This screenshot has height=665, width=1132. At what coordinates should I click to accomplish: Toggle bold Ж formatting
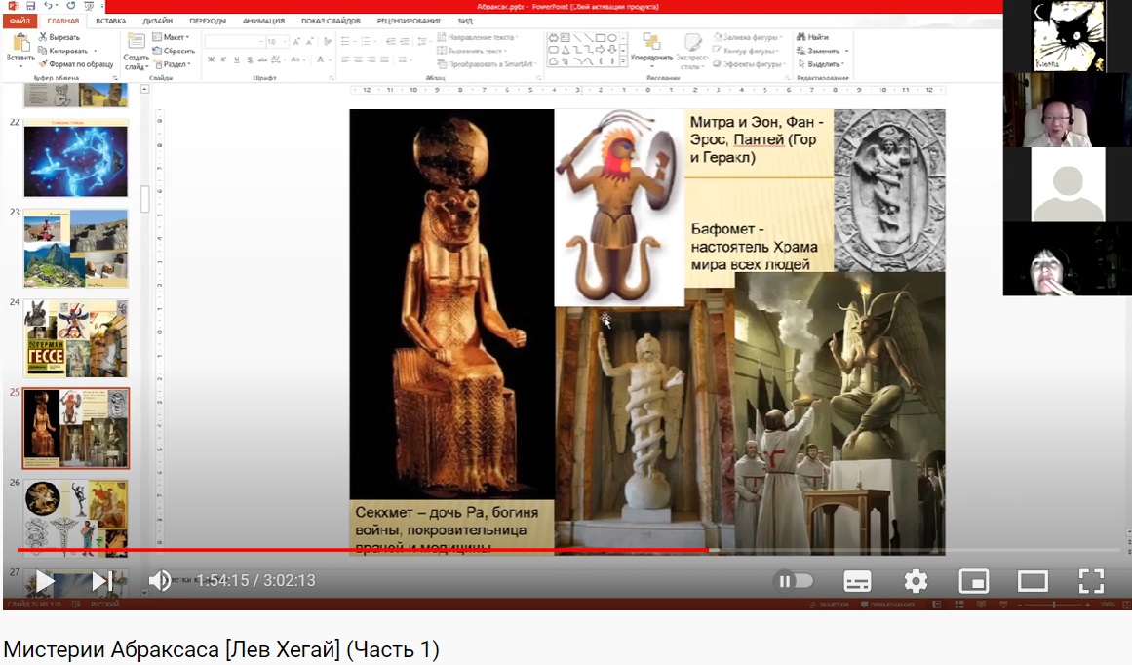coord(211,59)
